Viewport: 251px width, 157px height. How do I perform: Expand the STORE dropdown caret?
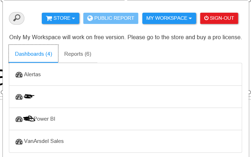74,18
